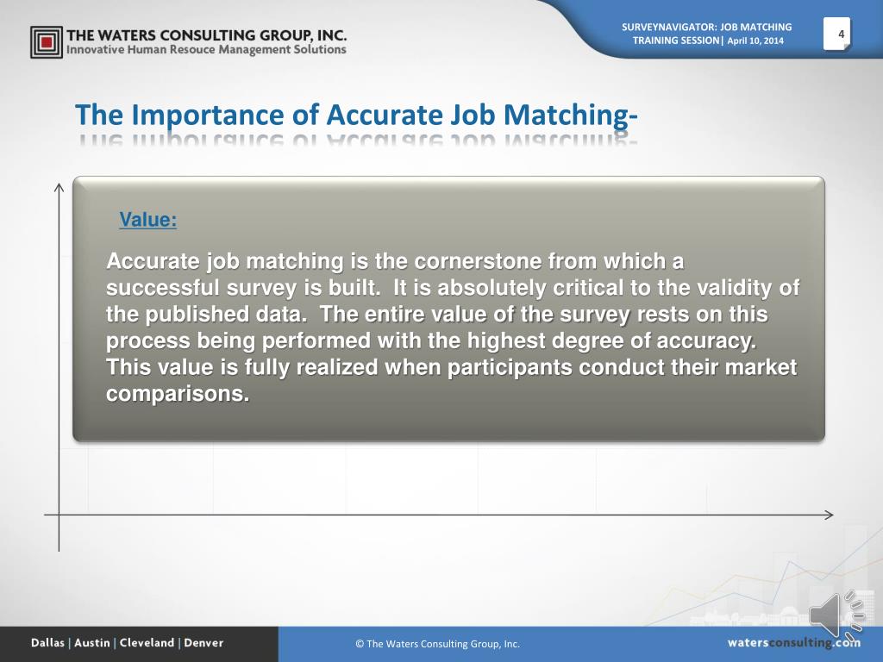The image size is (883, 662).
Task: Click Cleveland in the footer cities
Action: coord(147,643)
